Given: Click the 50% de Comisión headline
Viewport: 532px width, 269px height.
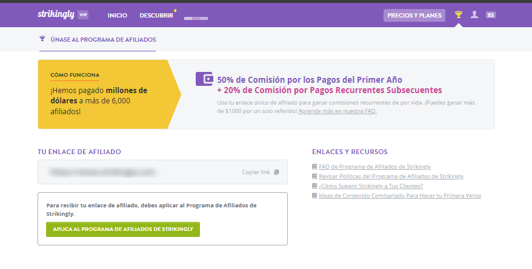Looking at the screenshot, I should point(310,80).
